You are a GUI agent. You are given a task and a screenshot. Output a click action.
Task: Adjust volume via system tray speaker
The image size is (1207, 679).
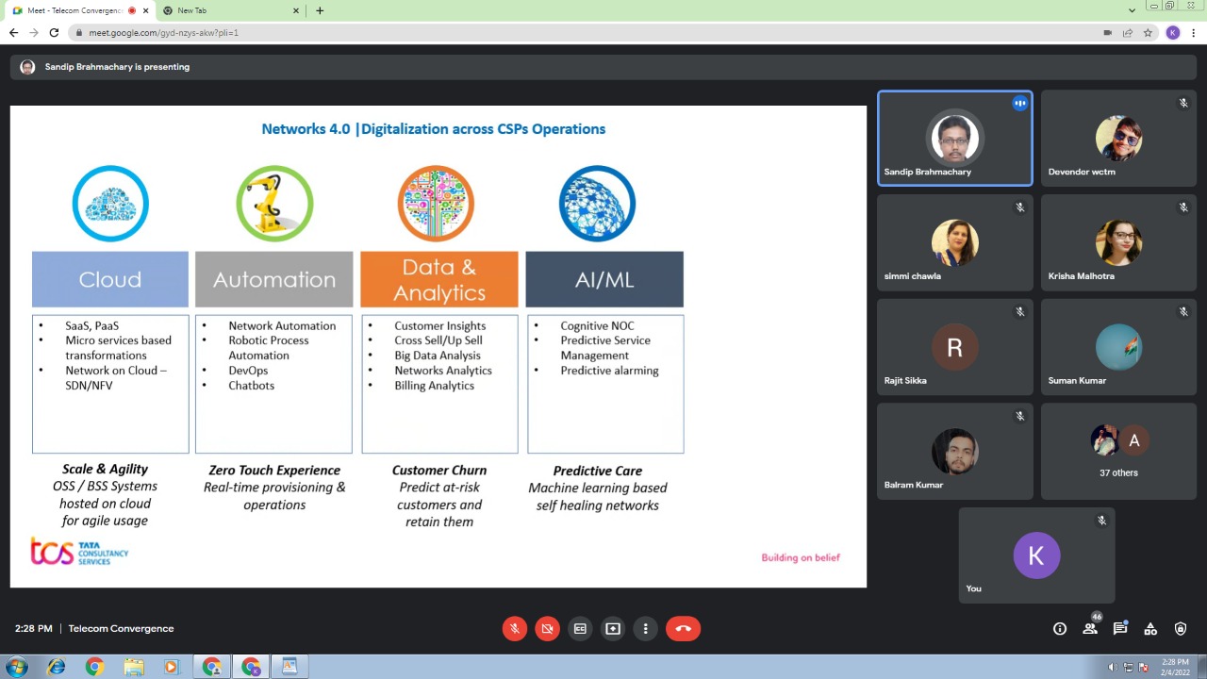click(x=1113, y=667)
